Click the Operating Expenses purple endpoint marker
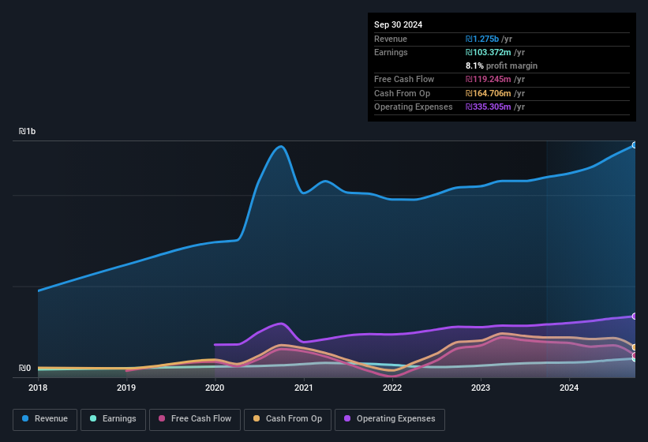Viewport: 648px width, 442px height. click(x=635, y=316)
